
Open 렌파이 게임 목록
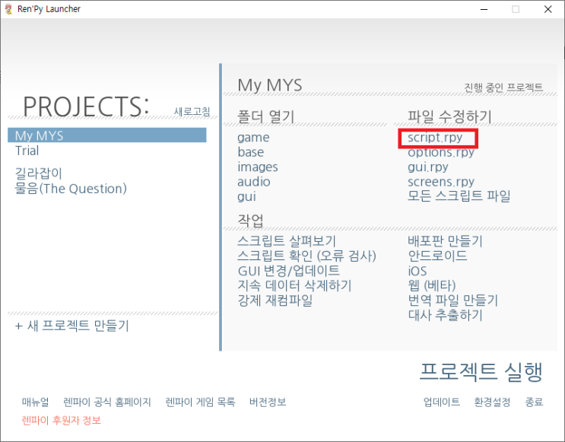(x=200, y=402)
